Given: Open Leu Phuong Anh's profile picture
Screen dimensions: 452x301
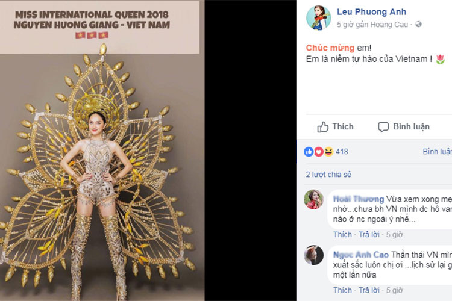Looking at the screenshot, I should pyautogui.click(x=318, y=18).
